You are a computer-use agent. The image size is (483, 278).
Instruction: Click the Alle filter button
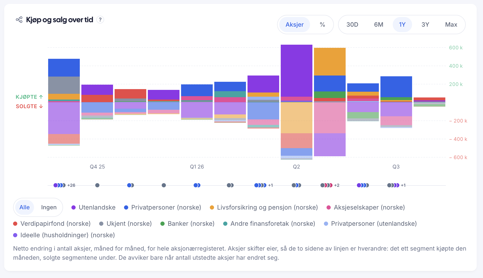point(25,207)
